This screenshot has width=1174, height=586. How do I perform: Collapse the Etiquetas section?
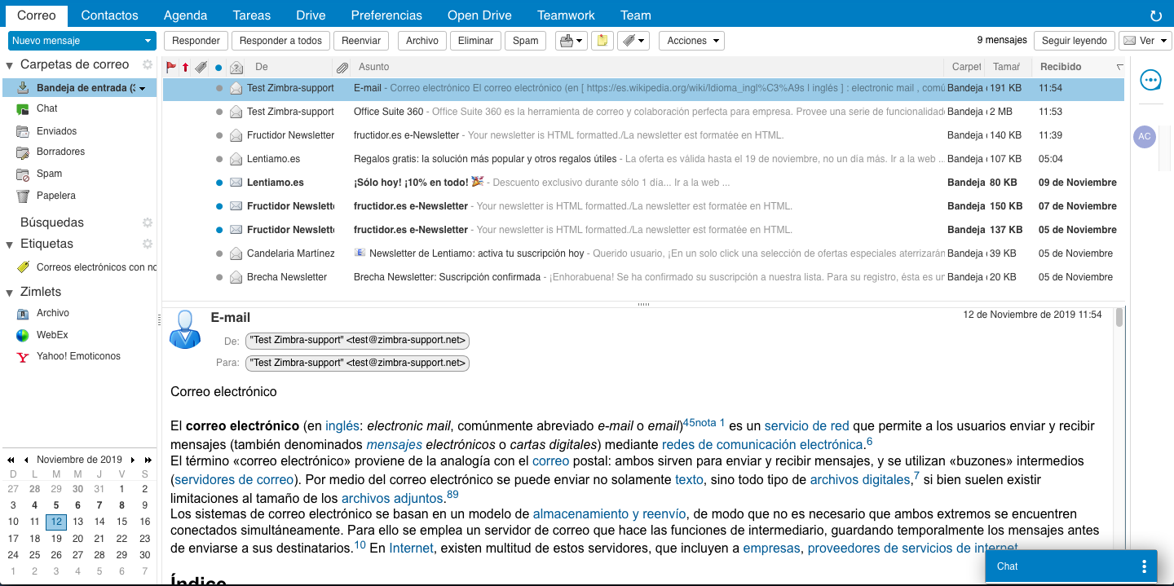pyautogui.click(x=10, y=245)
